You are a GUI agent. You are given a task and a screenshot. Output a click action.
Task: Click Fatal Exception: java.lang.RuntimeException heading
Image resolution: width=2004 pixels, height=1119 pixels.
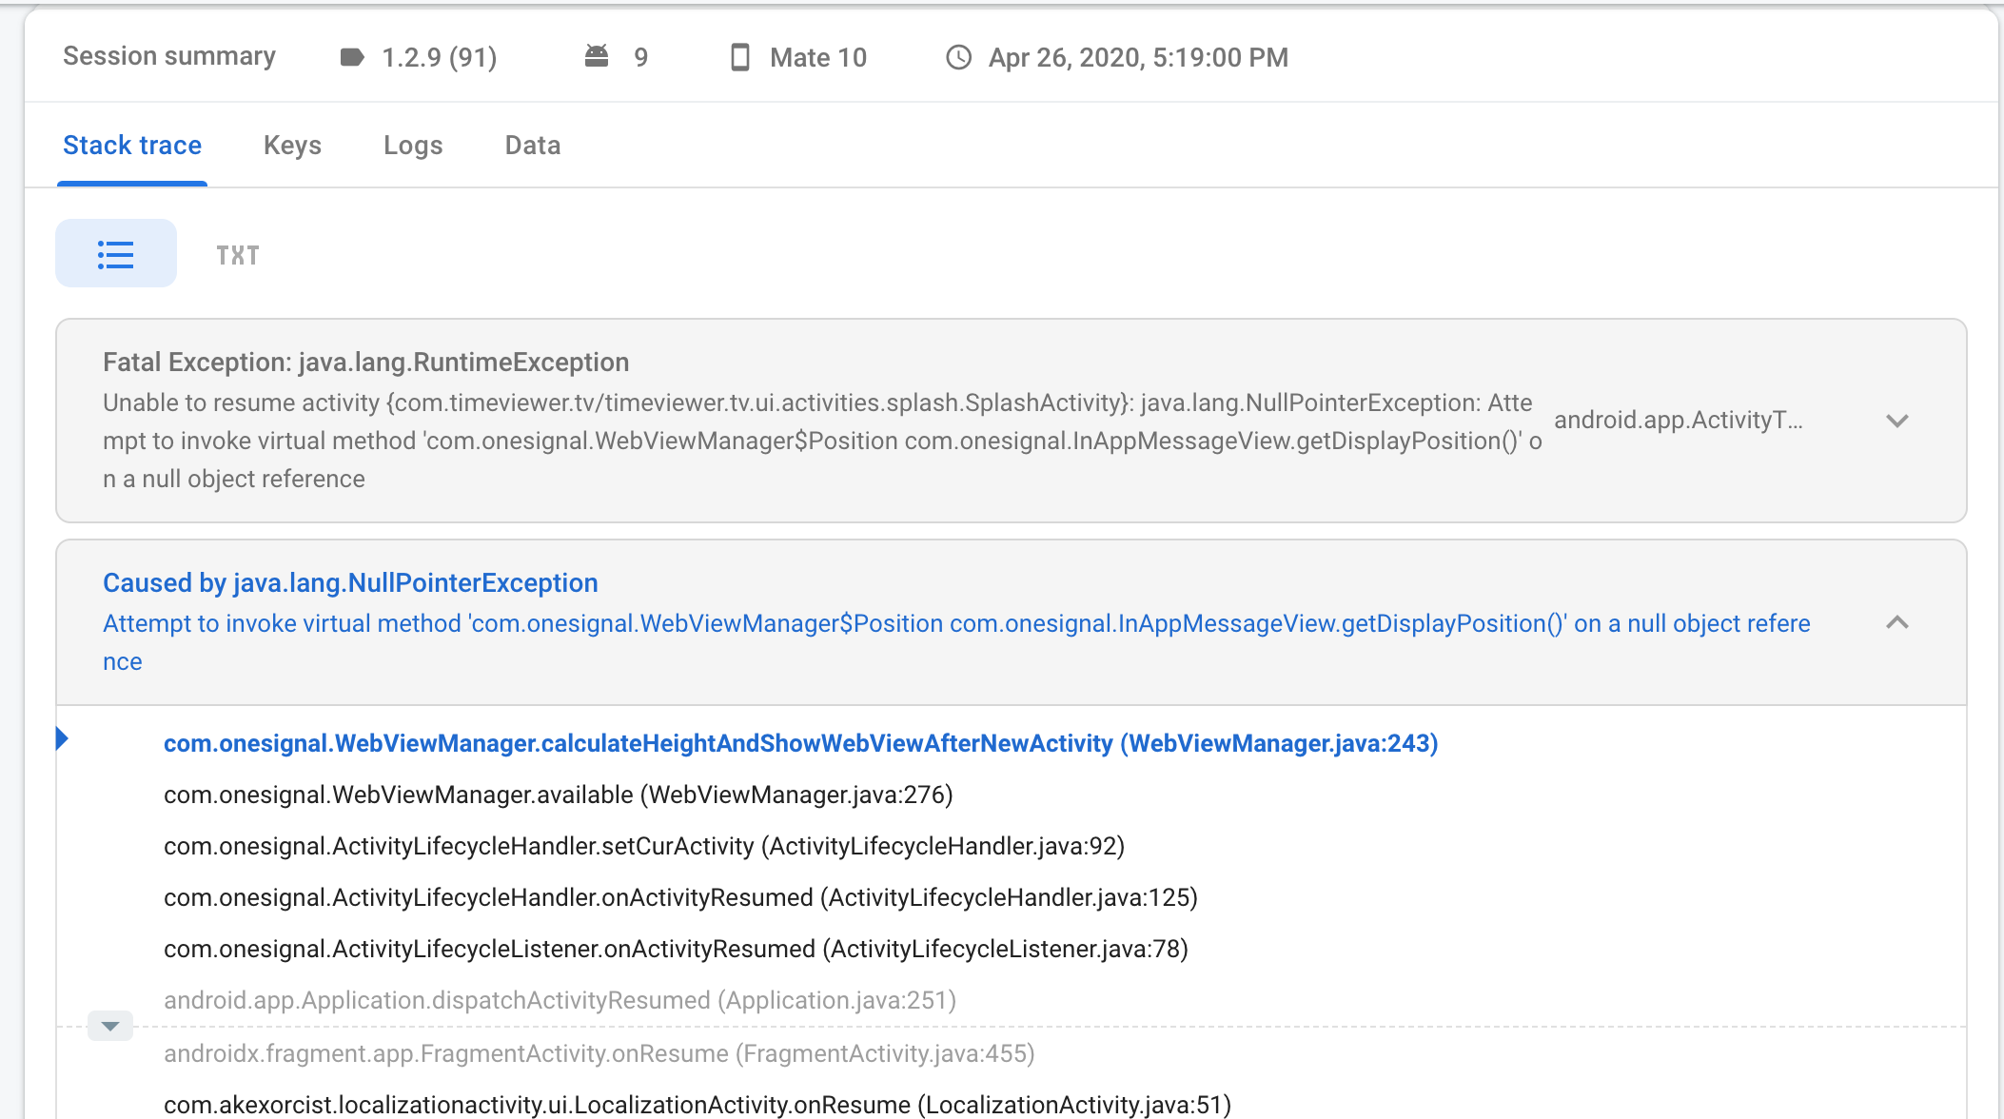point(365,362)
